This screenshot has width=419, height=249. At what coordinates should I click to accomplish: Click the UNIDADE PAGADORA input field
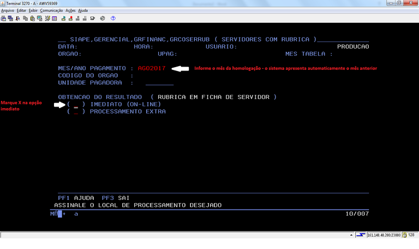tap(159, 83)
